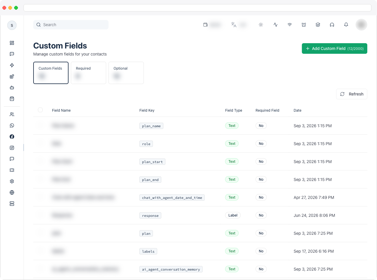Click the Field Type column header
This screenshot has width=377, height=280.
234,110
